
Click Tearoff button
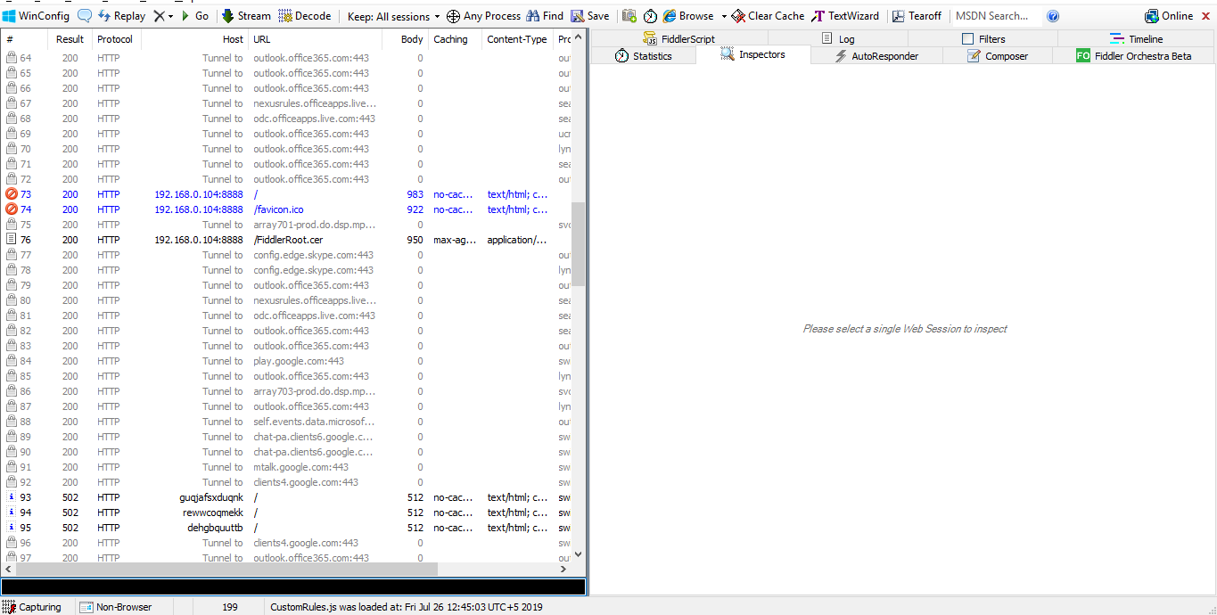coord(917,16)
